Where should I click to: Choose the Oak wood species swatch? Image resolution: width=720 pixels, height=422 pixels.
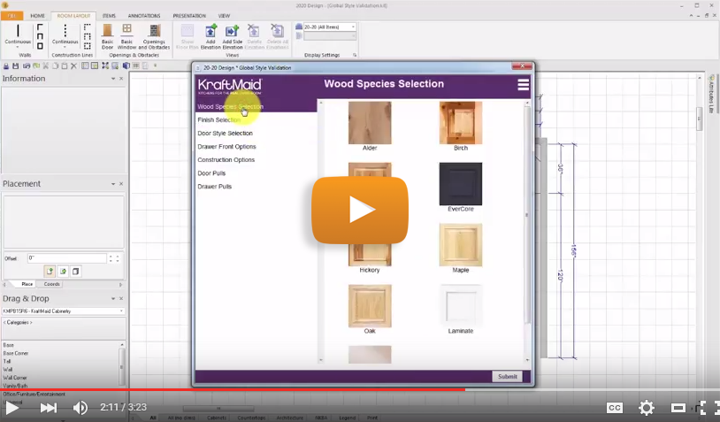coord(370,306)
